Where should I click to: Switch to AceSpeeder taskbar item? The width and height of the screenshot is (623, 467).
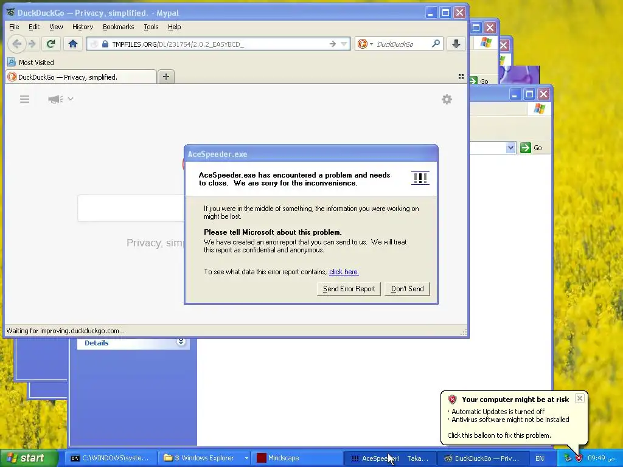click(390, 458)
